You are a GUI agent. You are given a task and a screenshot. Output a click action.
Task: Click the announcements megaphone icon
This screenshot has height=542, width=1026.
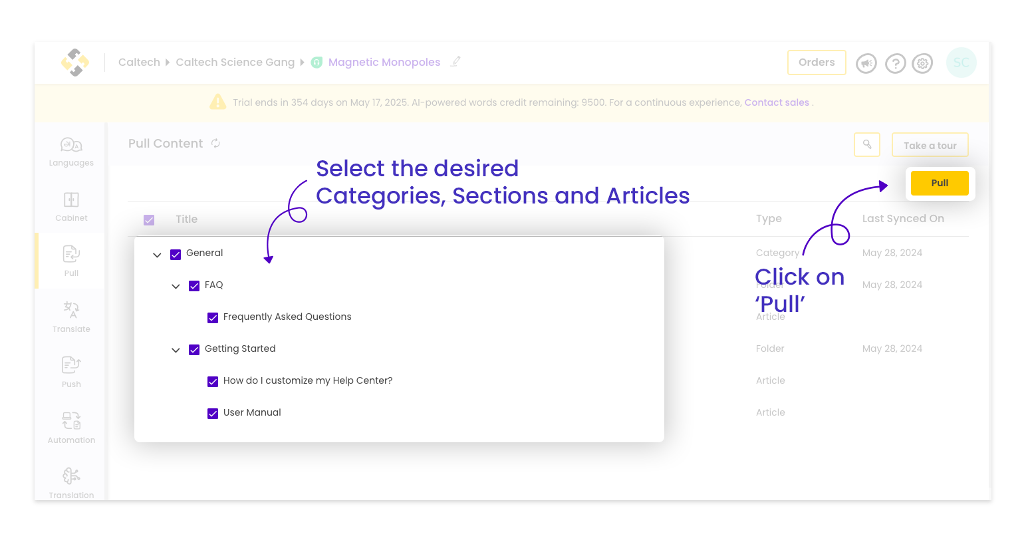(x=866, y=63)
